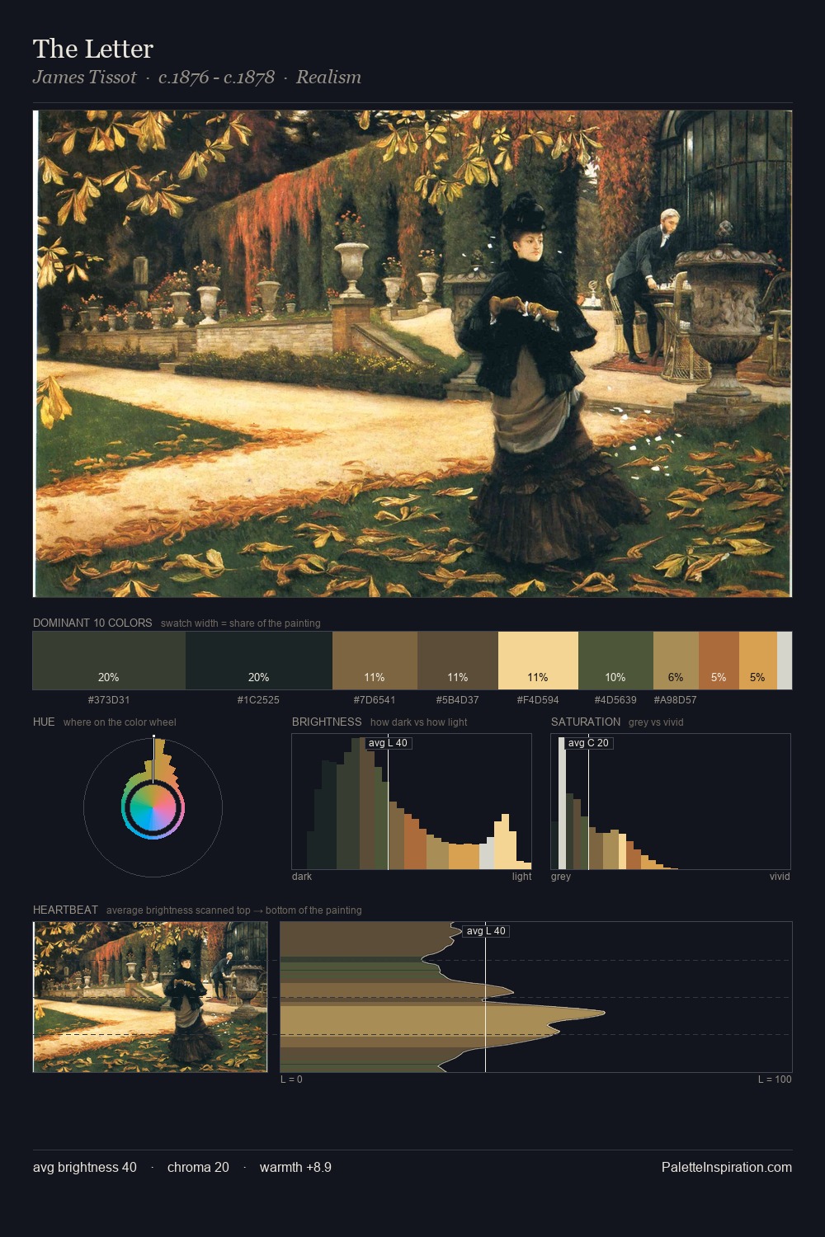
Task: Click the '#7D6541' hex code label
Action: [375, 700]
